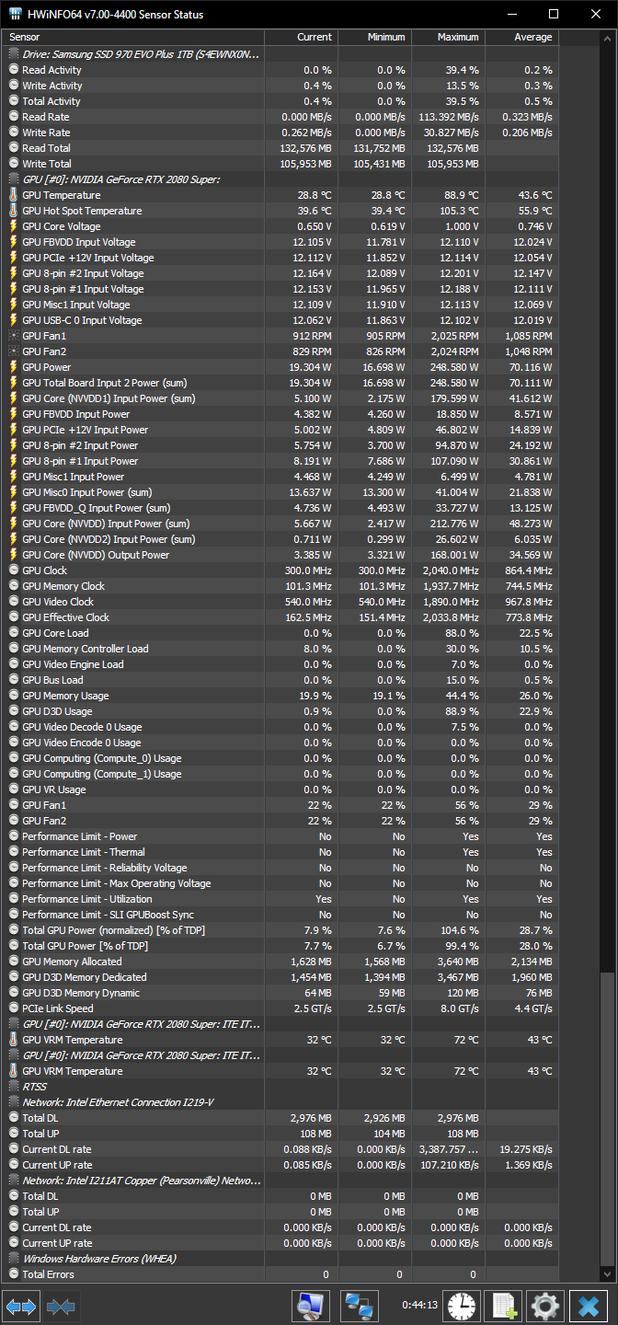Click the Maximum column header
Screen dimensions: 618x1325
pyautogui.click(x=448, y=37)
